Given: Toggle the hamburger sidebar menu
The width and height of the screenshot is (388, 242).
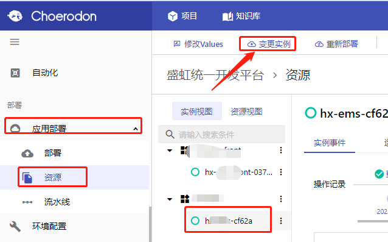Looking at the screenshot, I should click(15, 41).
